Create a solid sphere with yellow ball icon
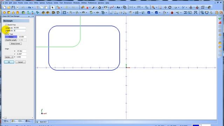 coord(4,13)
